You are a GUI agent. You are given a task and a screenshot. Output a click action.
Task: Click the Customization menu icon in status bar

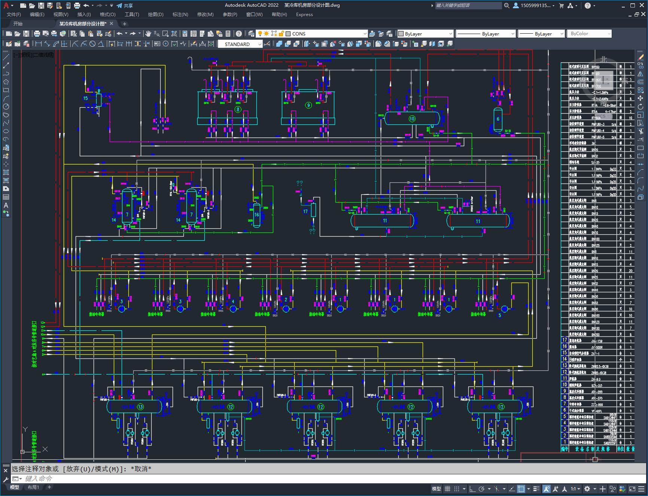click(642, 489)
